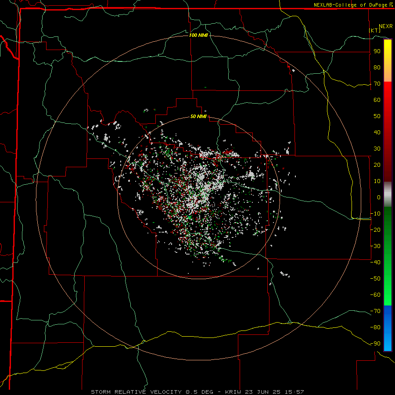Click the [KT] units label
Screen dimensions: 395x395
(374, 30)
